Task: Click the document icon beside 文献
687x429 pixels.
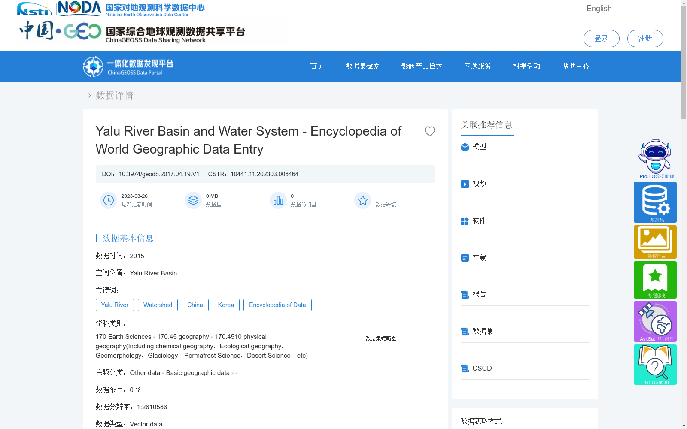Action: click(x=465, y=258)
